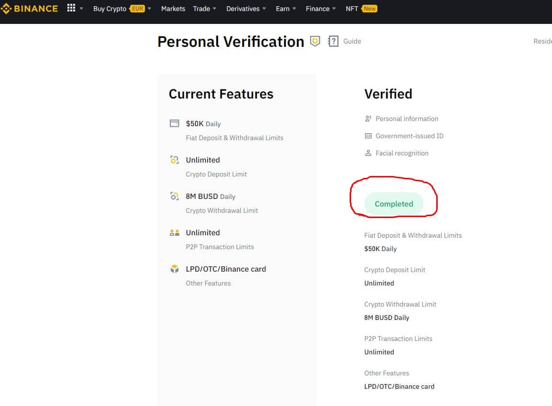This screenshot has height=406, width=552.
Task: Click the Binance logo
Action: point(29,9)
